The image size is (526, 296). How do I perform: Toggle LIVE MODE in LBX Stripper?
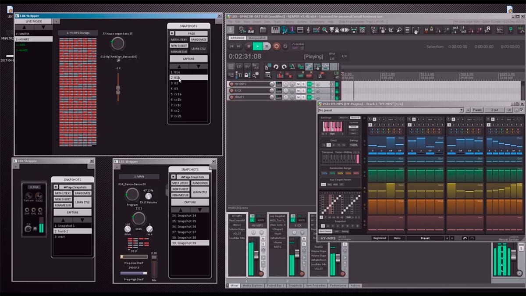[x=34, y=21]
